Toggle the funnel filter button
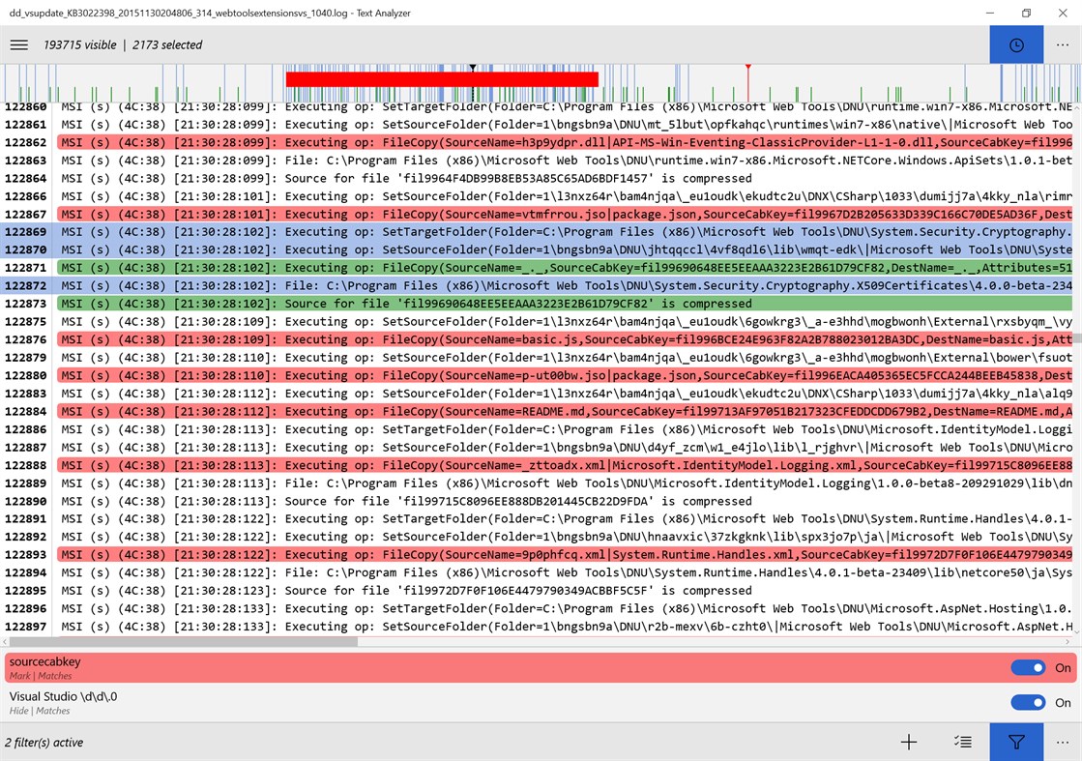This screenshot has width=1082, height=761. [x=1015, y=742]
